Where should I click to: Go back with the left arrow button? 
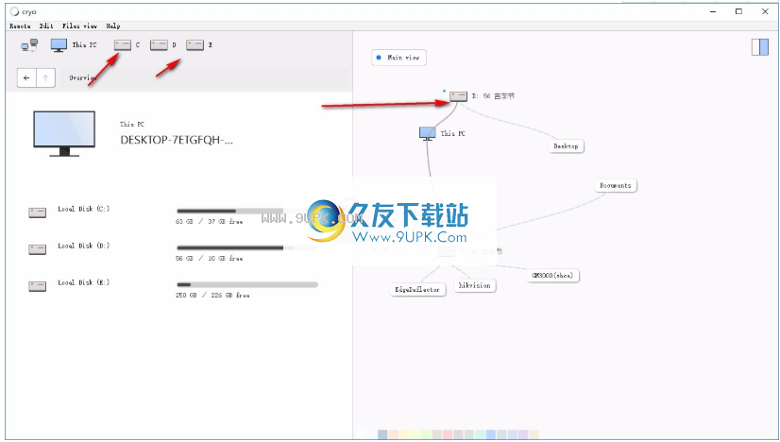point(26,77)
